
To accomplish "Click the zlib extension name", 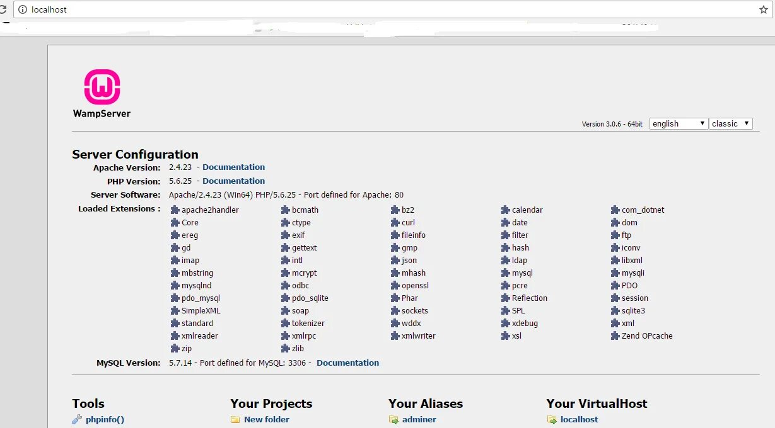I will tap(298, 349).
